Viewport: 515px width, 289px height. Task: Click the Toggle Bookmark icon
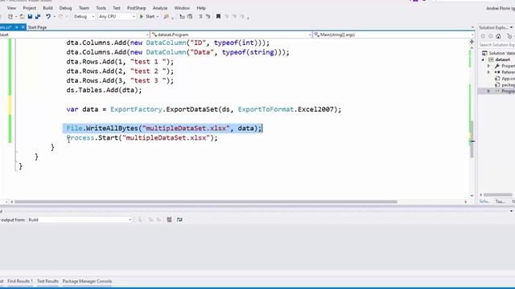[218, 16]
